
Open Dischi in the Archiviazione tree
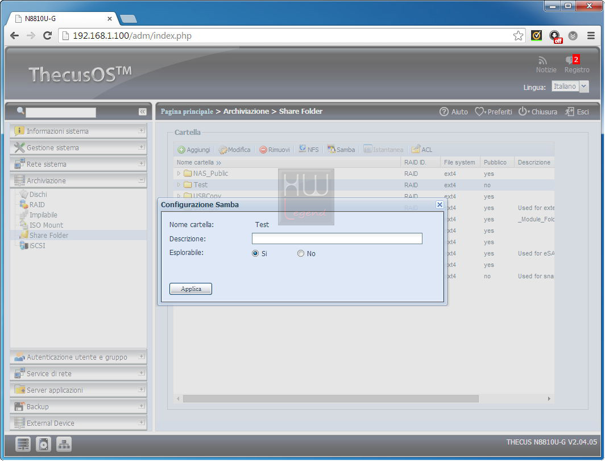38,194
